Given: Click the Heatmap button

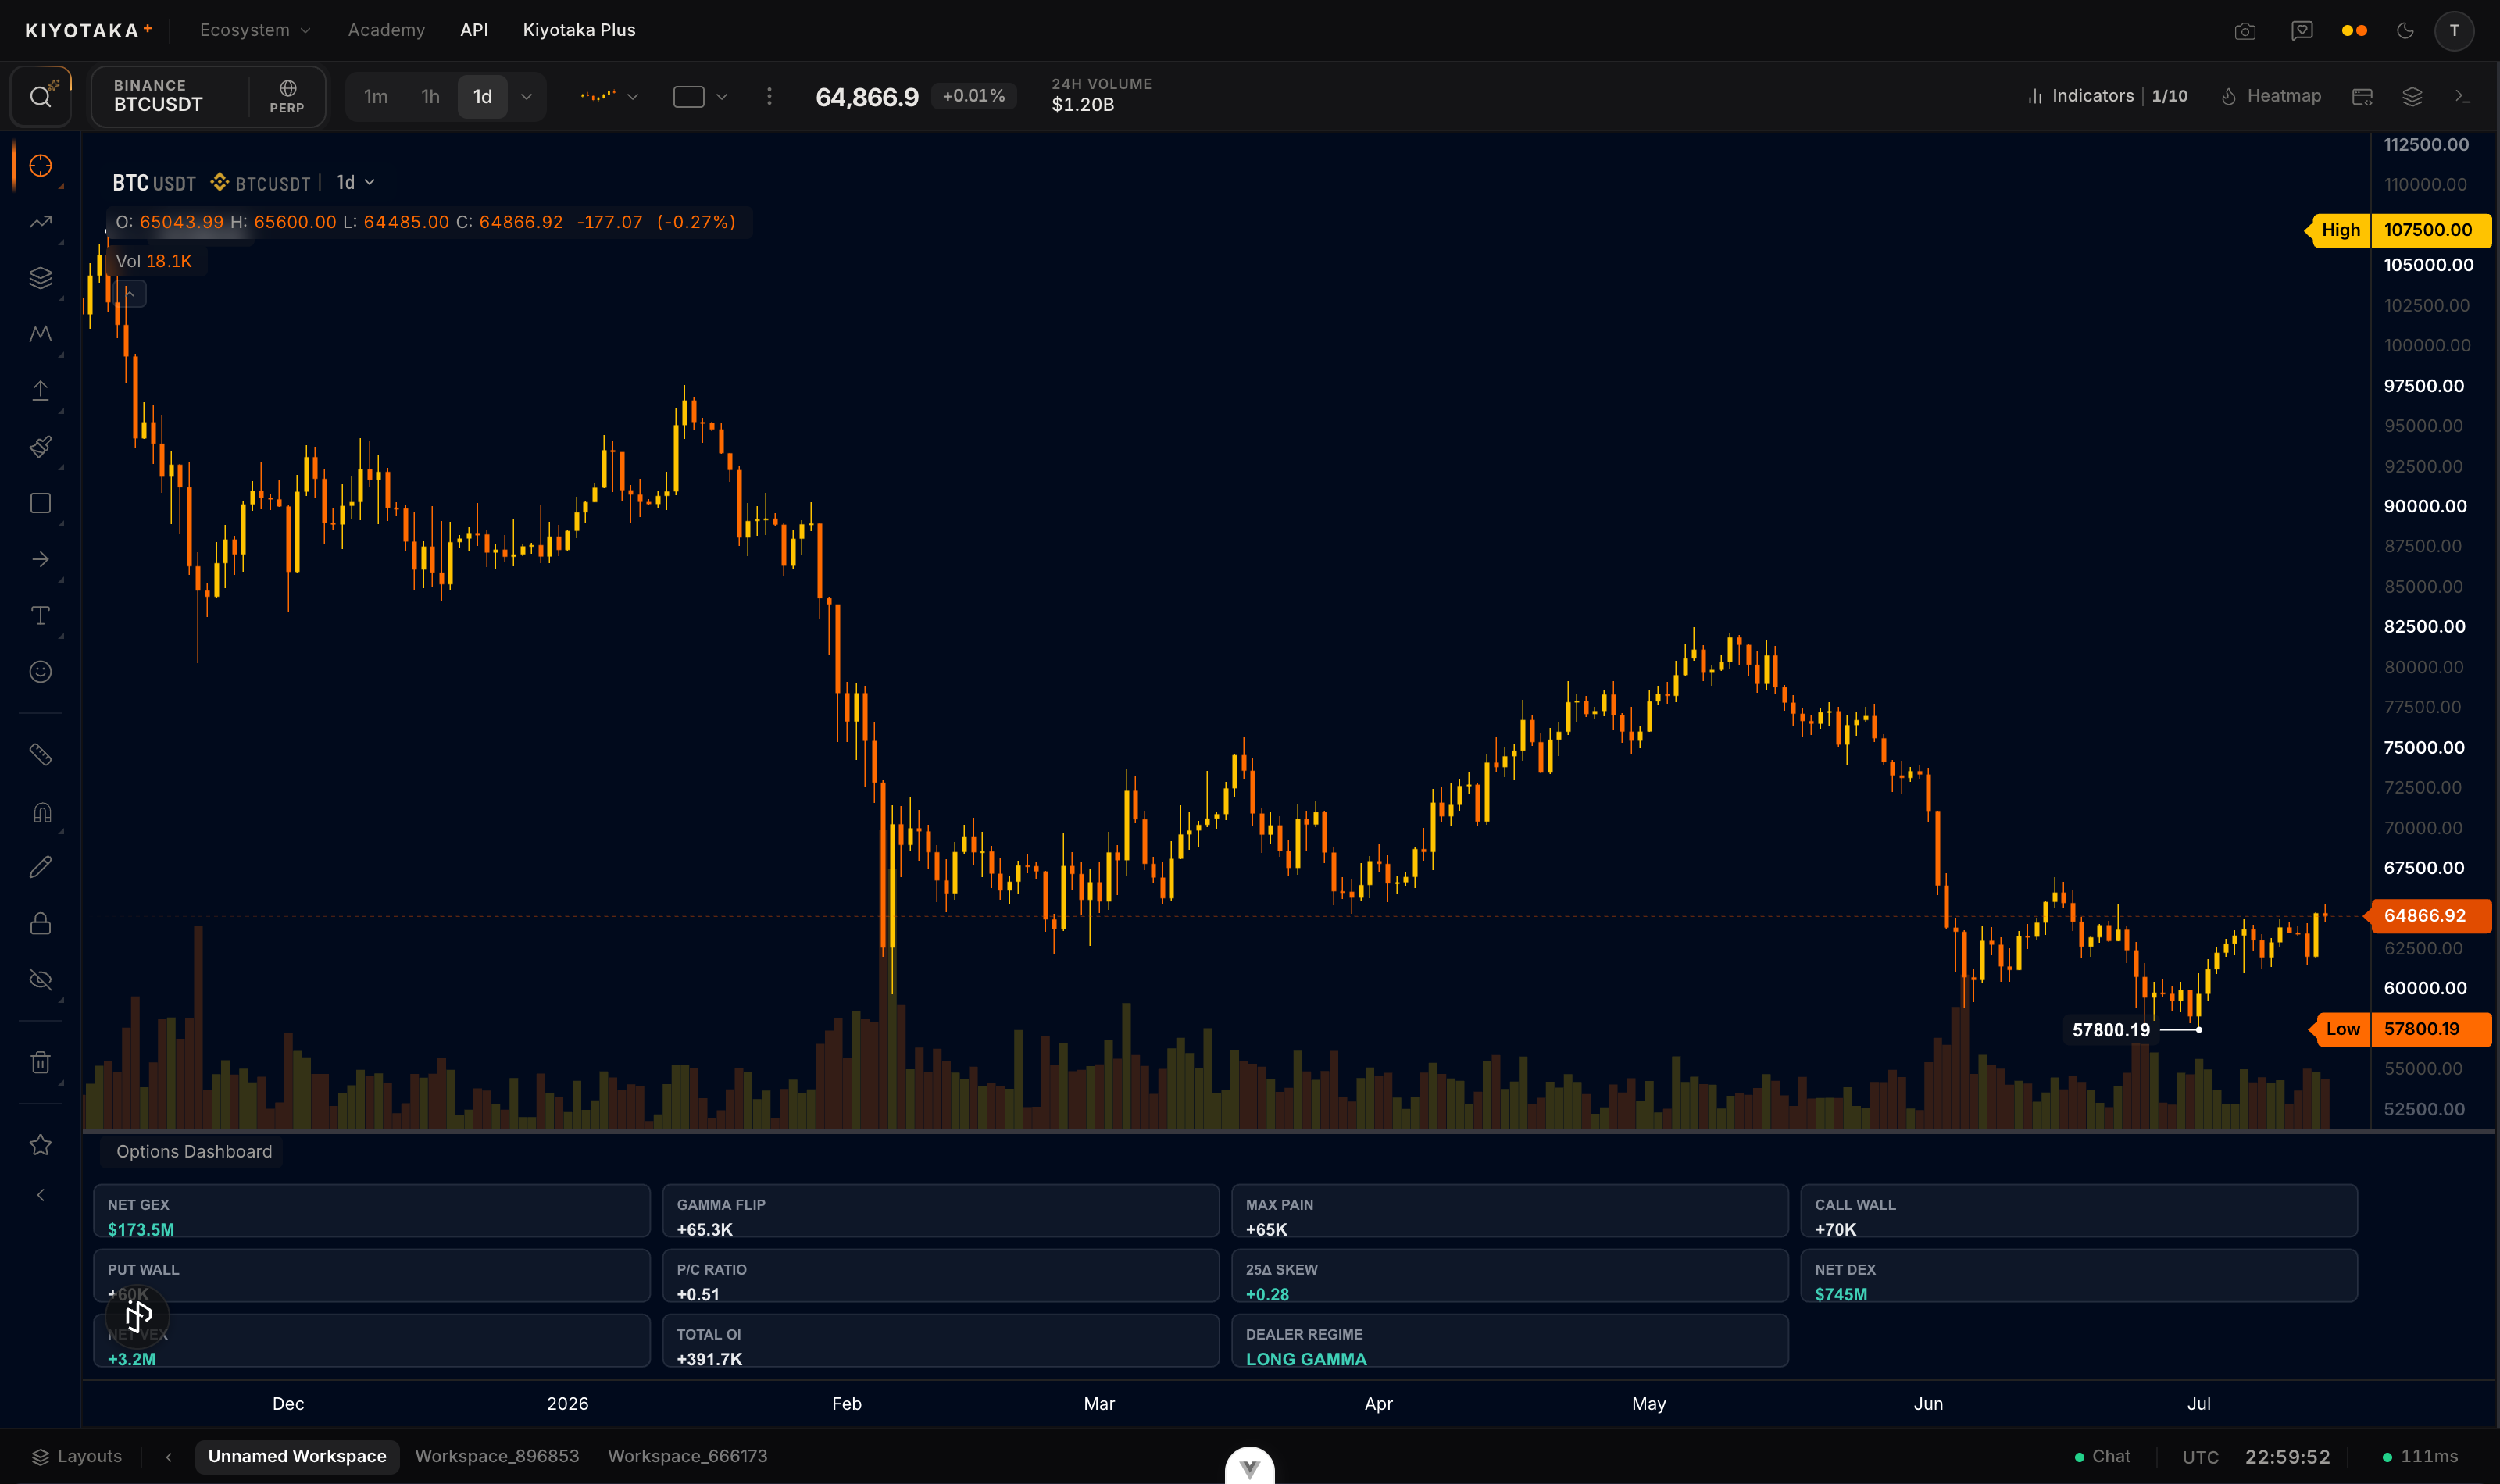Looking at the screenshot, I should pos(2271,96).
